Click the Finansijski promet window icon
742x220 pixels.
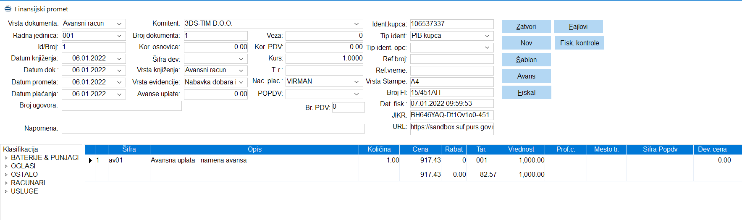[x=8, y=9]
